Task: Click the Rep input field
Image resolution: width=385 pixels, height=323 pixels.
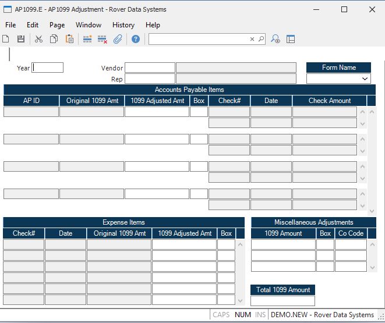Action: (150, 79)
